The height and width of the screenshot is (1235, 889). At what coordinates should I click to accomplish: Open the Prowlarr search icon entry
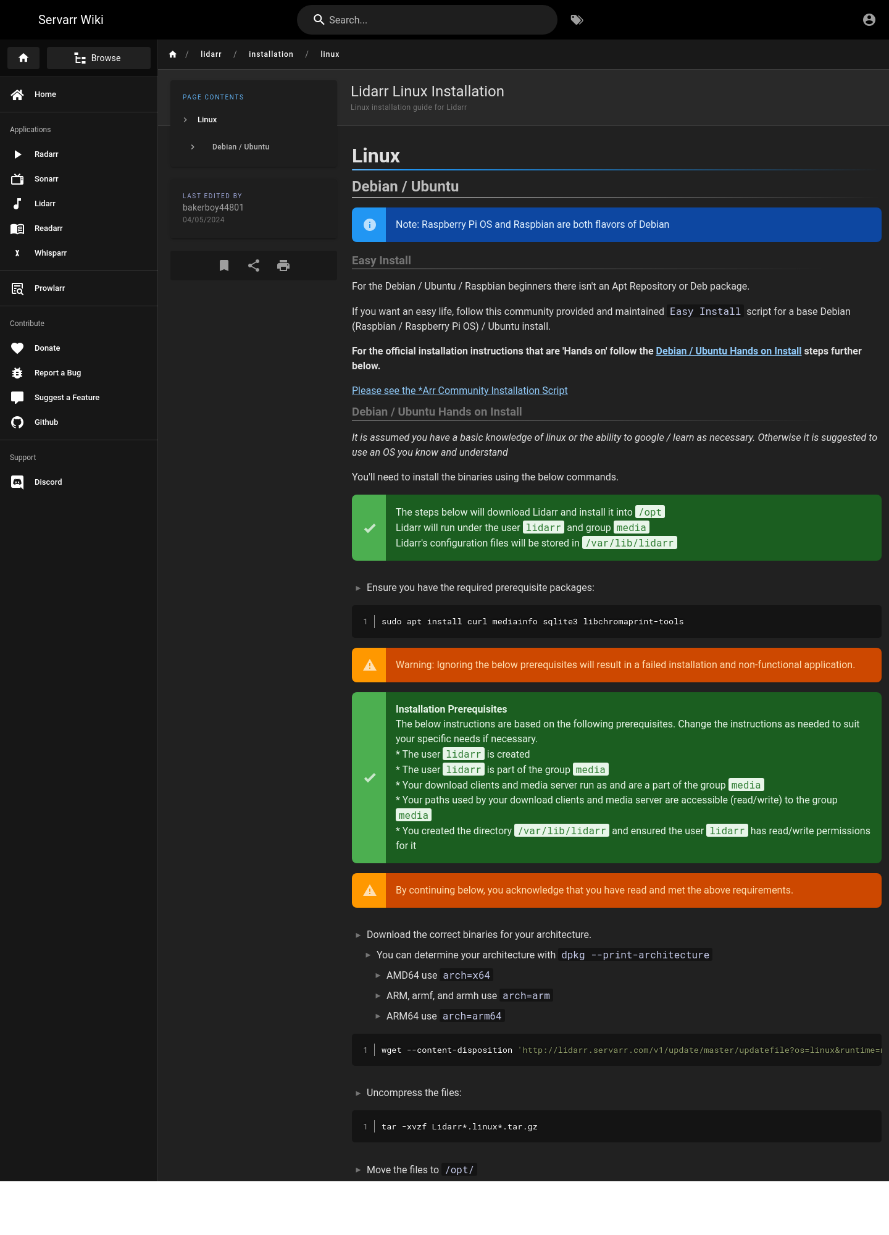pos(17,288)
